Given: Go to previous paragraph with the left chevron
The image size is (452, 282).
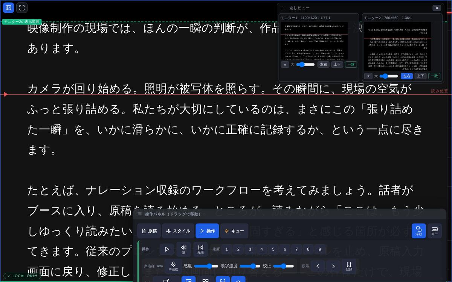Looking at the screenshot, I should click(318, 266).
